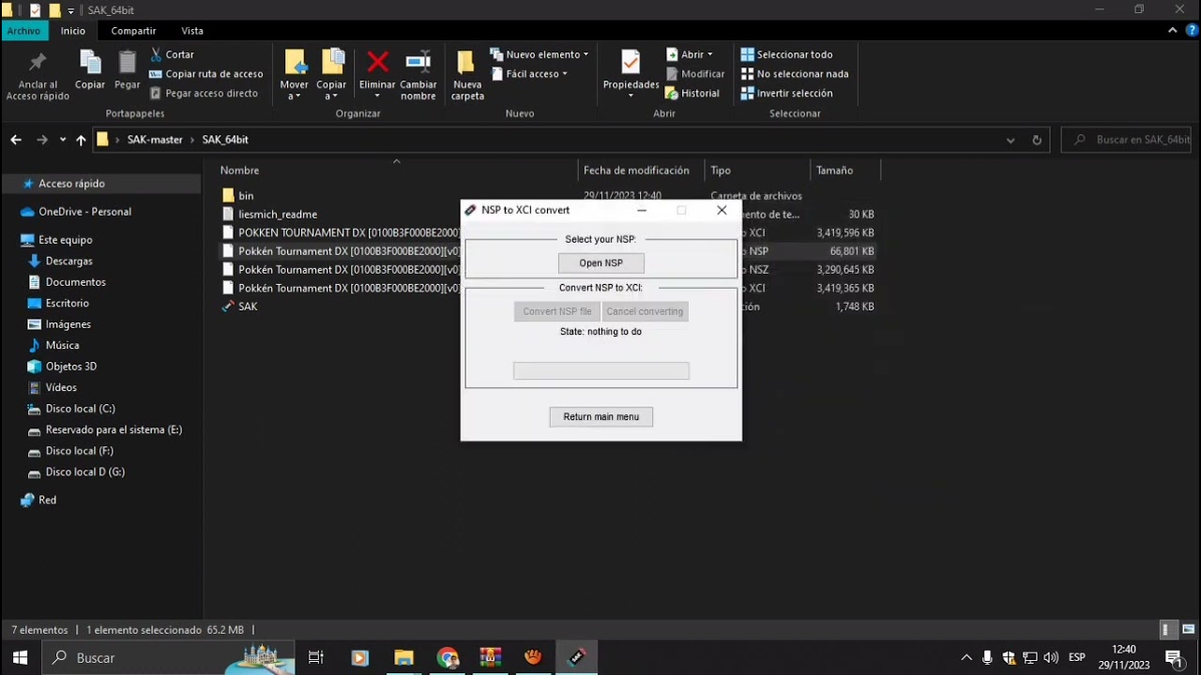The height and width of the screenshot is (675, 1201).
Task: Click No seleccionar nada
Action: [795, 74]
